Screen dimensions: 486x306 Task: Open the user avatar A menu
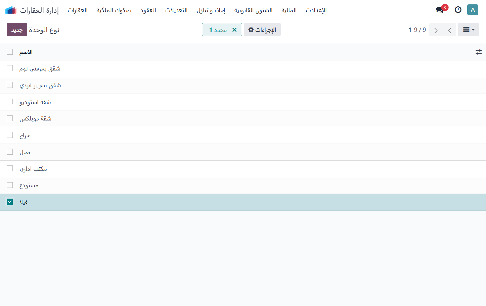(x=473, y=10)
